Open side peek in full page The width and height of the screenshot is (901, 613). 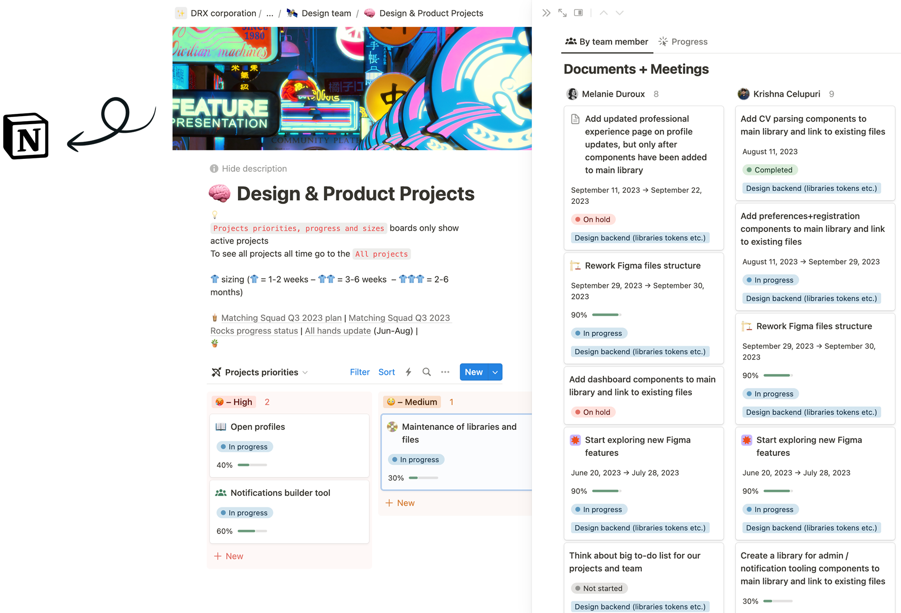pos(562,13)
